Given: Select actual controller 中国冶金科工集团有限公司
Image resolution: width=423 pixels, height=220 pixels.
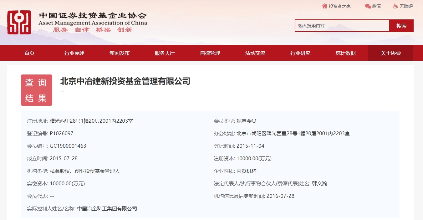Looking at the screenshot, I should point(107,209).
